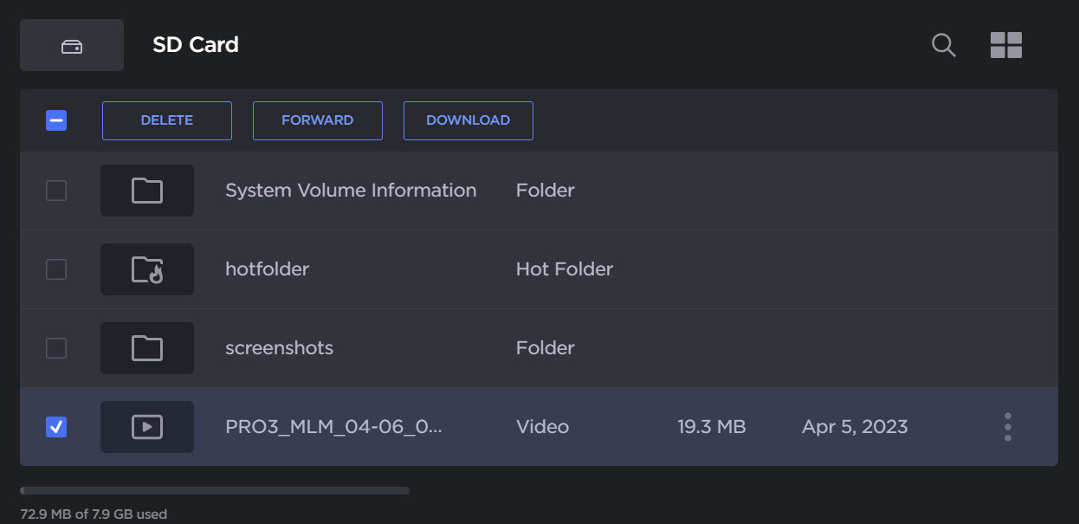This screenshot has height=524, width=1079.
Task: Toggle the select-all checkbox
Action: [56, 120]
